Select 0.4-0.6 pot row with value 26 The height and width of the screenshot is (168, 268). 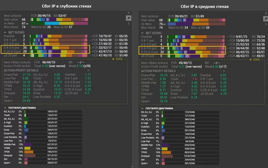(45, 48)
